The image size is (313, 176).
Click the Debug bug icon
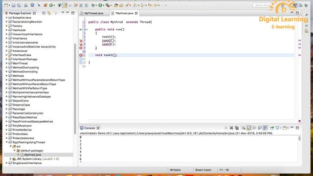93,5
